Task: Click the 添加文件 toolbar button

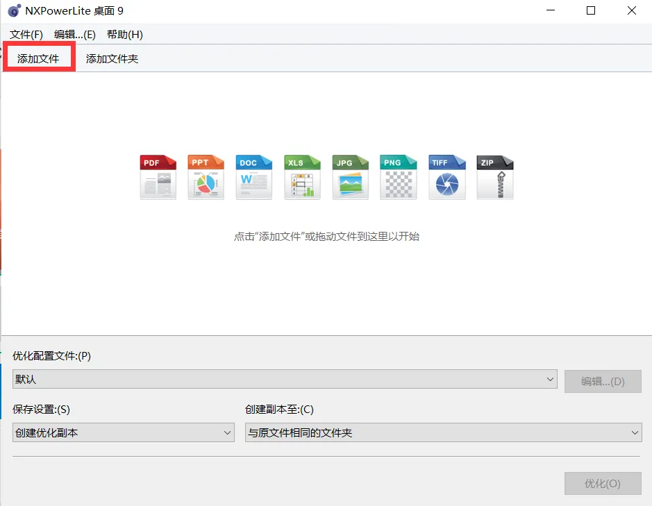Action: coord(38,58)
